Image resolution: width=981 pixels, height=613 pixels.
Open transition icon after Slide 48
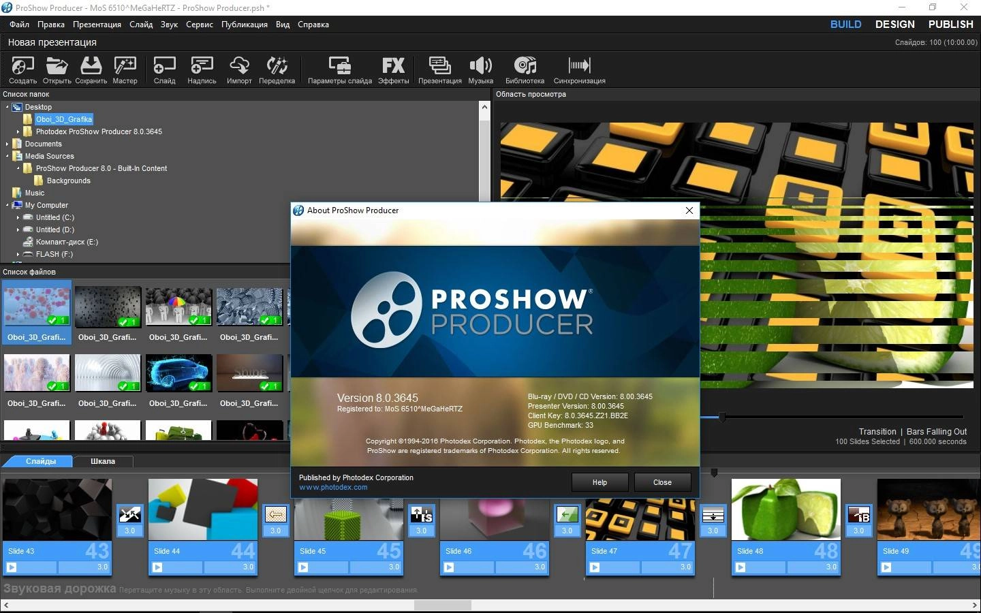(x=858, y=514)
